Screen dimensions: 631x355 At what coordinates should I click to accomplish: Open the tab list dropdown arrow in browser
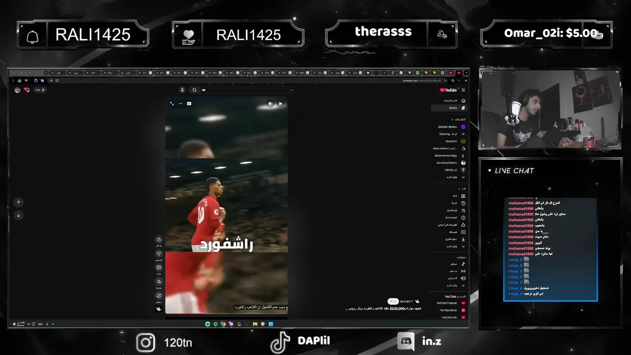point(466,73)
